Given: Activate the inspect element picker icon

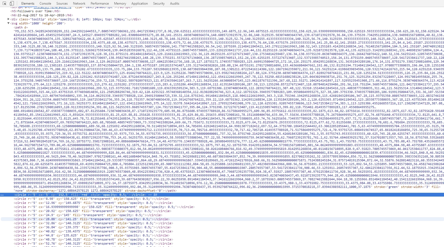Looking at the screenshot, I should pyautogui.click(x=5, y=4).
